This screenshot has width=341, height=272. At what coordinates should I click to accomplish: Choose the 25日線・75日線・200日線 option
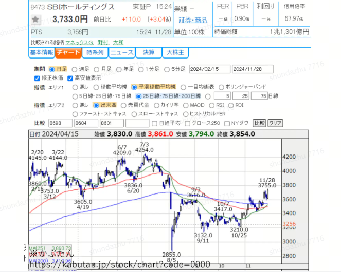(138, 96)
